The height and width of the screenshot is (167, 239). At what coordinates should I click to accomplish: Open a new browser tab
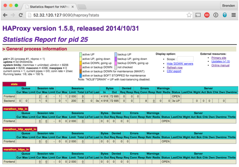[x=82, y=7]
